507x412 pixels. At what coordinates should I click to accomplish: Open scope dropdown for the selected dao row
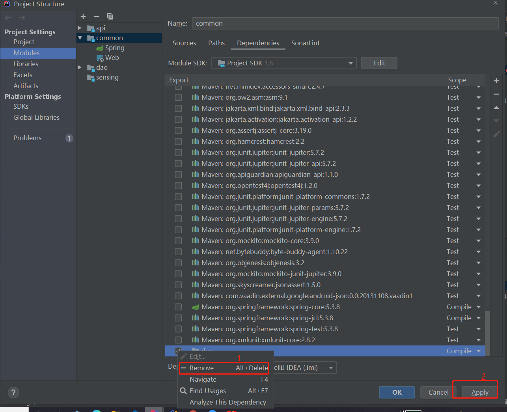[x=479, y=351]
